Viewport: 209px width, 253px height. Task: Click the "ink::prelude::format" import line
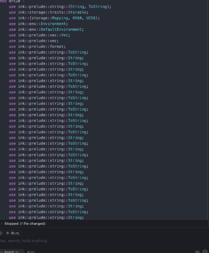pyautogui.click(x=37, y=46)
